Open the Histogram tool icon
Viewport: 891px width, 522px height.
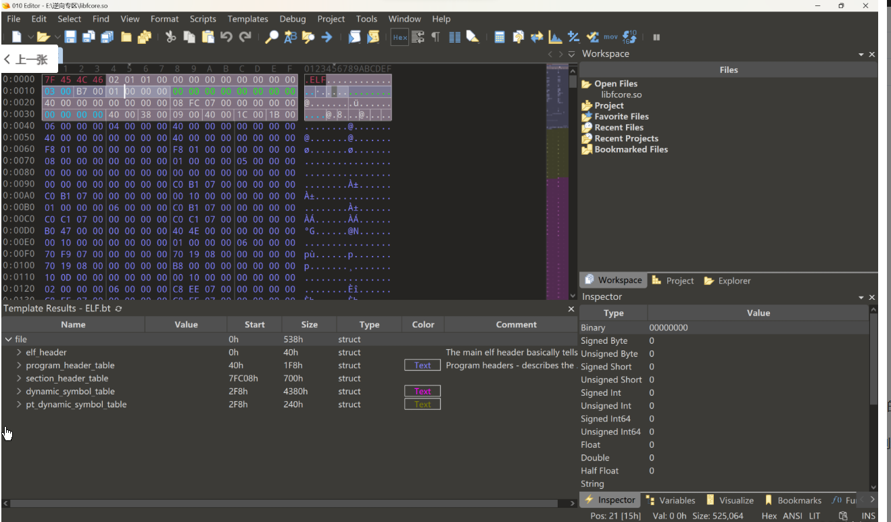pyautogui.click(x=555, y=37)
